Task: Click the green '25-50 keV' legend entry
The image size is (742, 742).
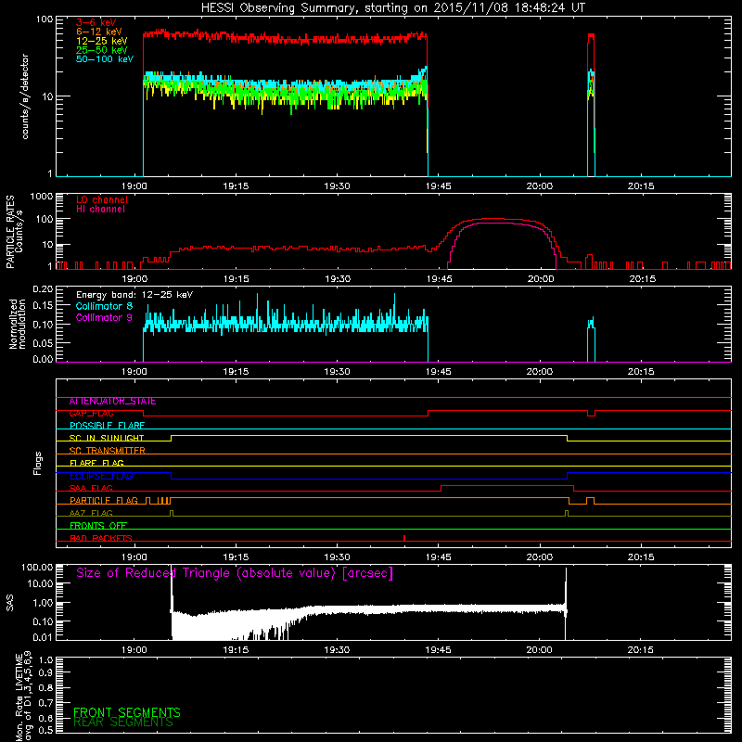Action: 101,50
